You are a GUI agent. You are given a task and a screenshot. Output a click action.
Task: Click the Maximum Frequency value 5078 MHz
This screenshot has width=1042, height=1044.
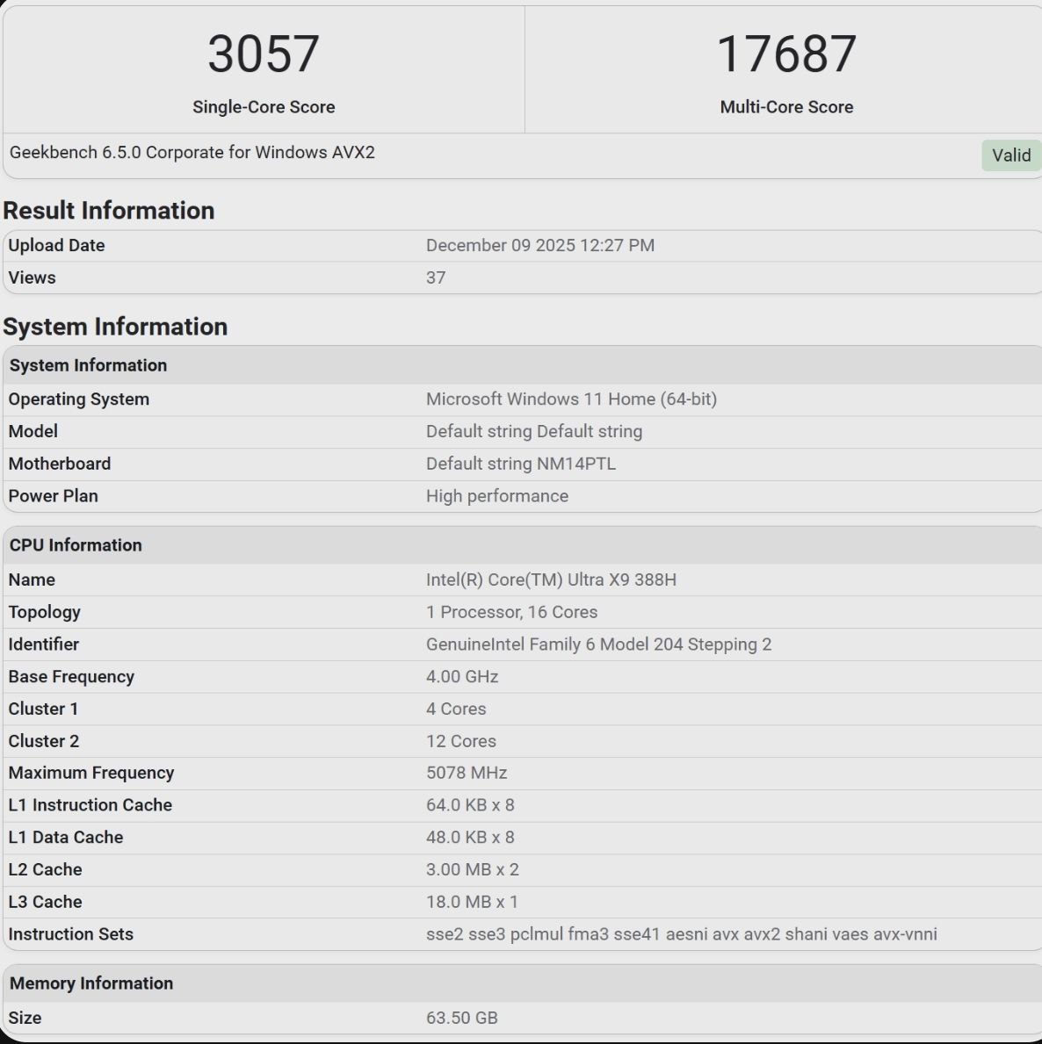coord(466,774)
